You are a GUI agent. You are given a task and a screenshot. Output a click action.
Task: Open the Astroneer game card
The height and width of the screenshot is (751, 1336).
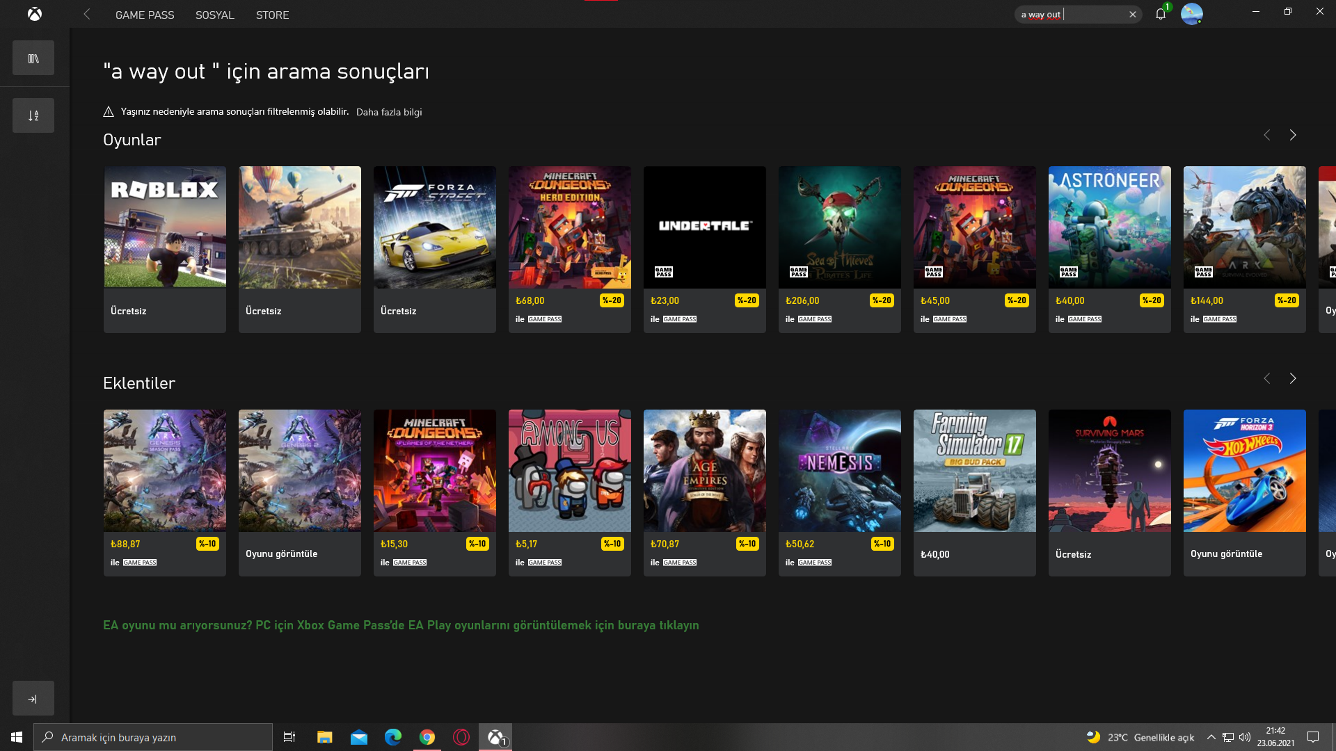point(1110,249)
